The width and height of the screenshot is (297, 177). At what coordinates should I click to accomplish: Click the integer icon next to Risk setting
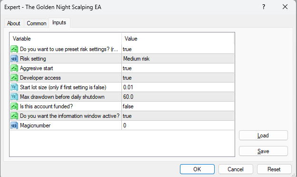tap(14, 59)
